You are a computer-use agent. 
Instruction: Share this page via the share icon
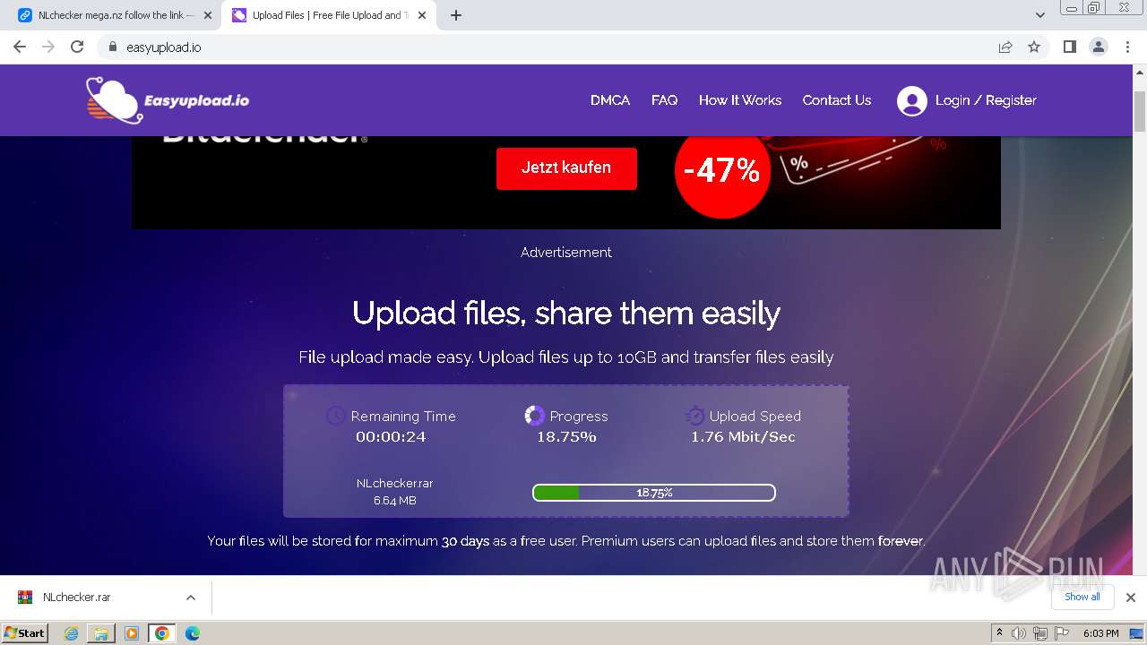[1005, 47]
